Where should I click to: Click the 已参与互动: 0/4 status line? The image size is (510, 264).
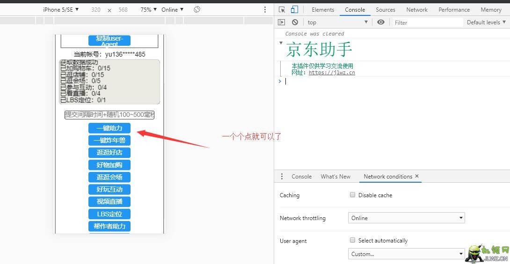pos(83,87)
